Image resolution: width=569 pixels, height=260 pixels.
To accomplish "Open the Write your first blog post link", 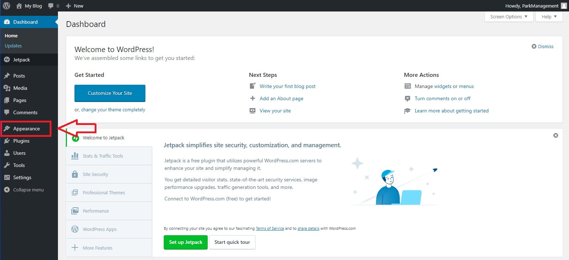I will (288, 86).
